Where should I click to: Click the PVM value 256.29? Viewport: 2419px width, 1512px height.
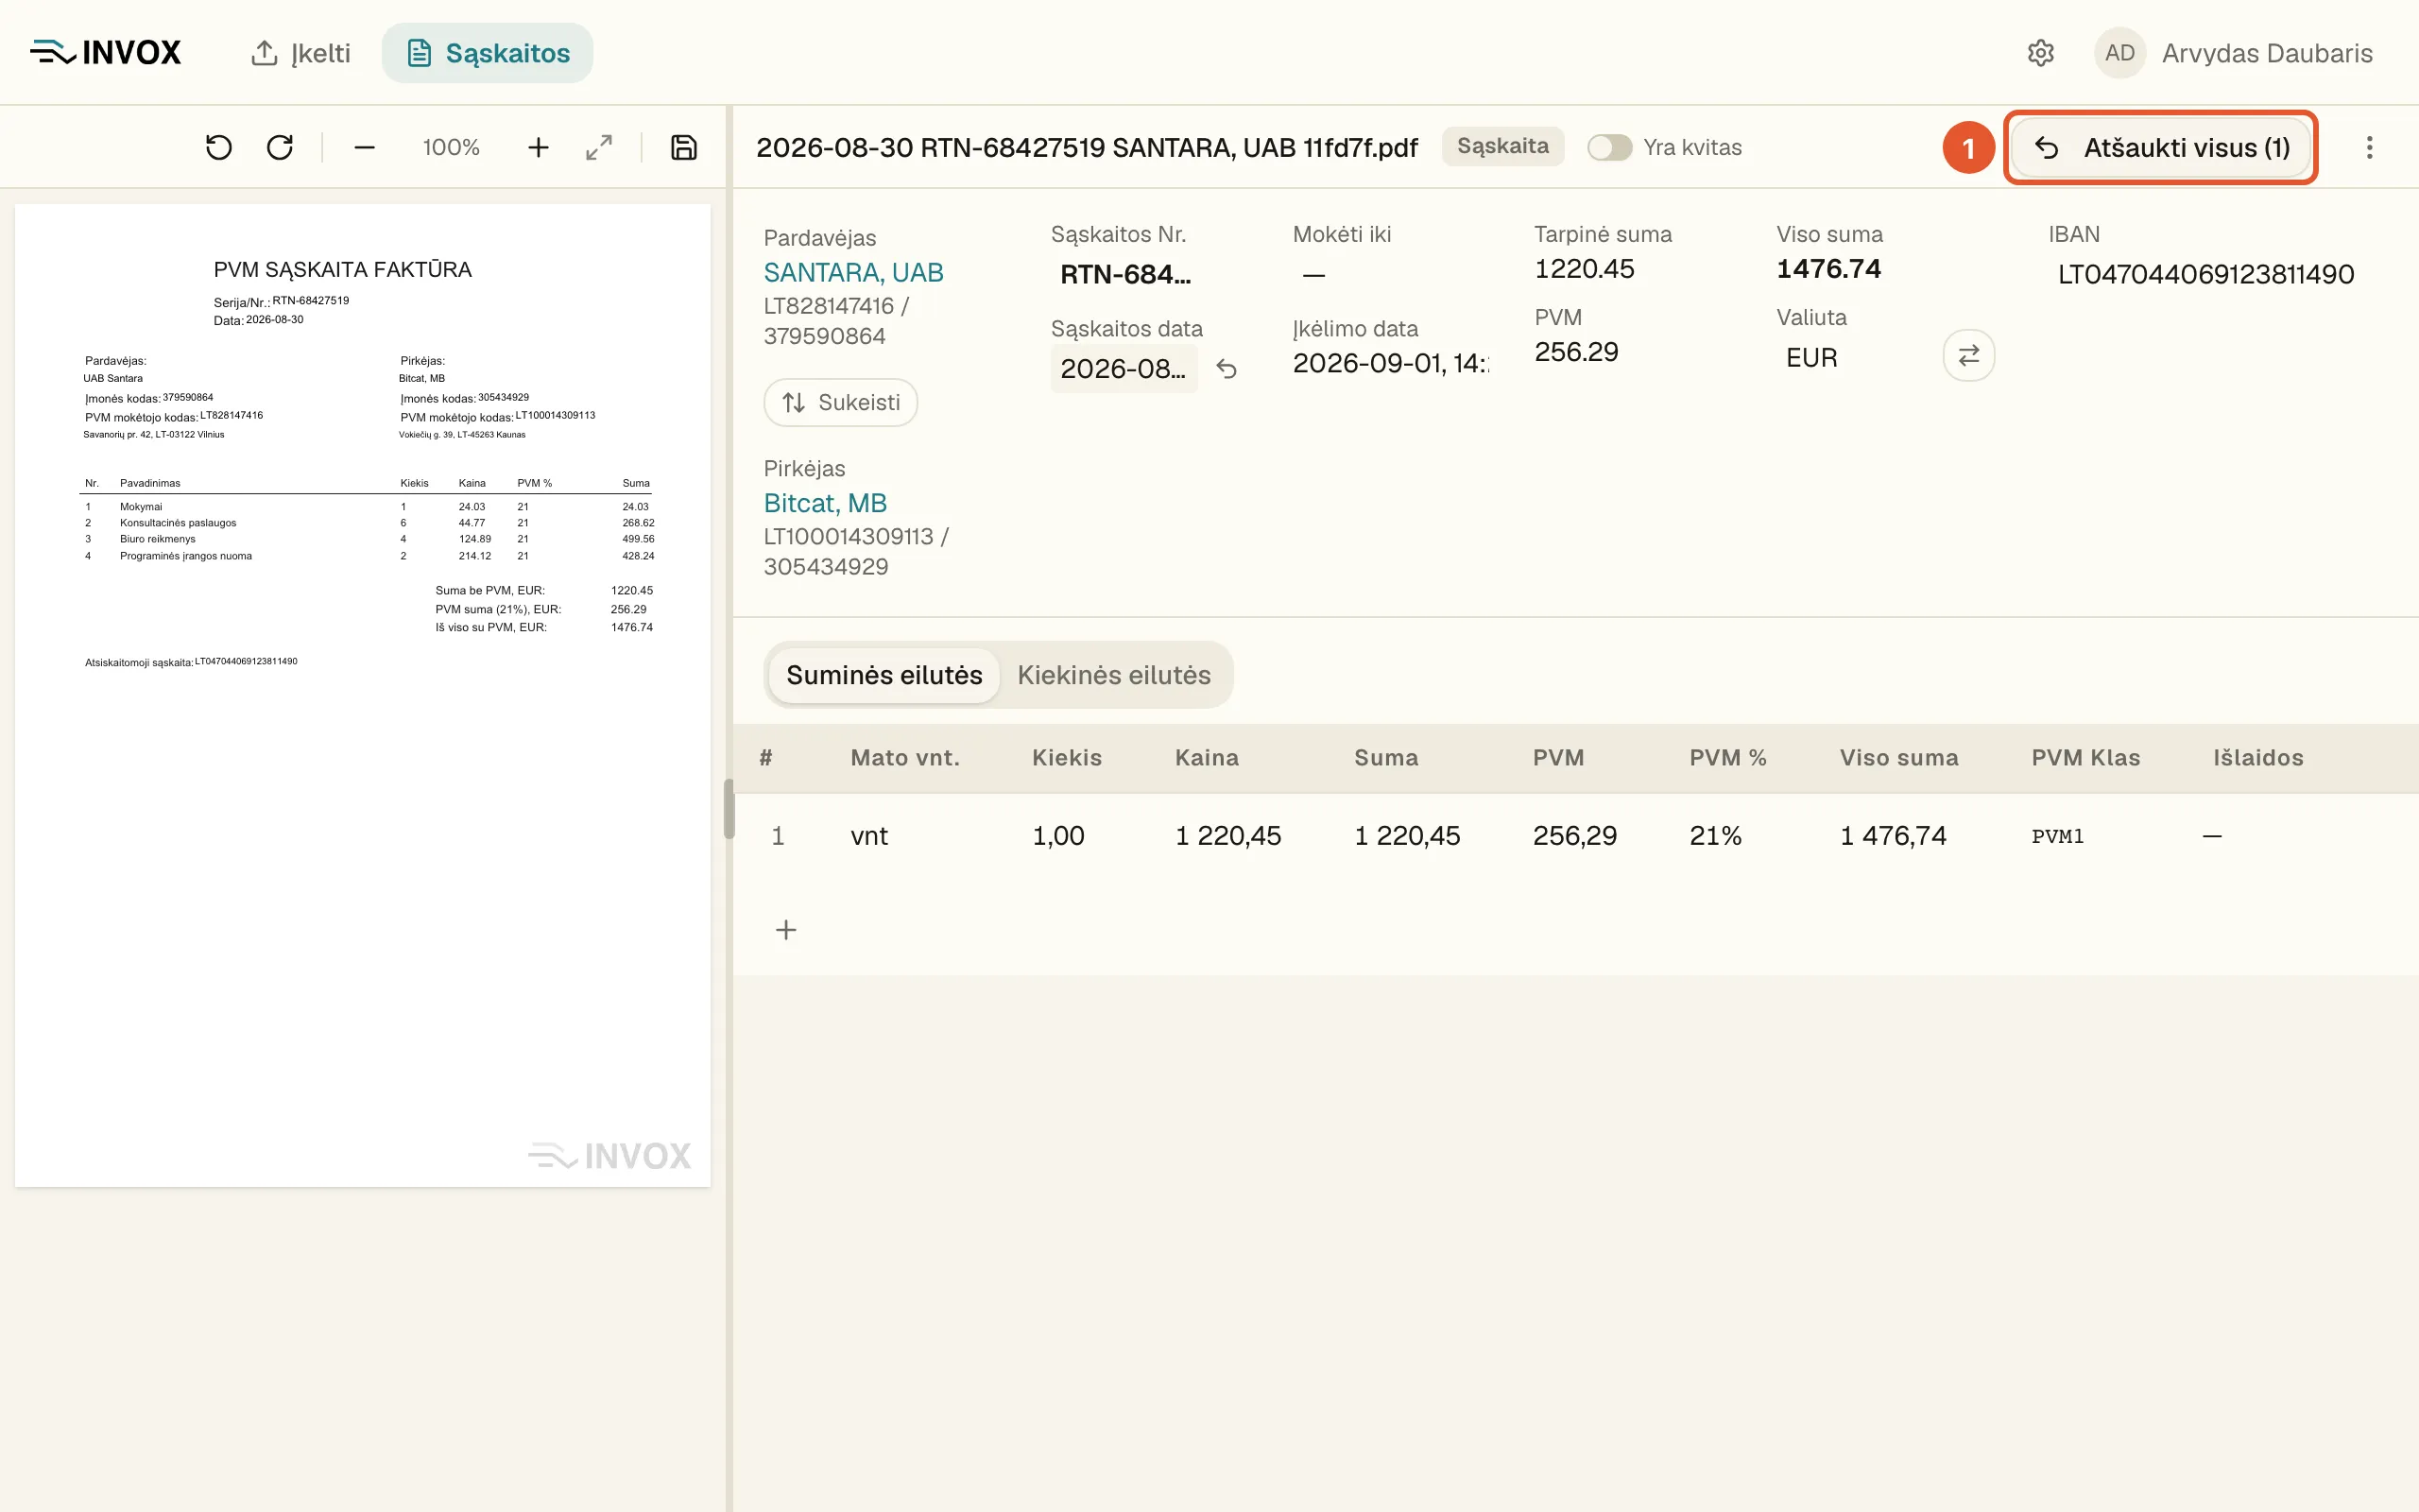pos(1576,352)
